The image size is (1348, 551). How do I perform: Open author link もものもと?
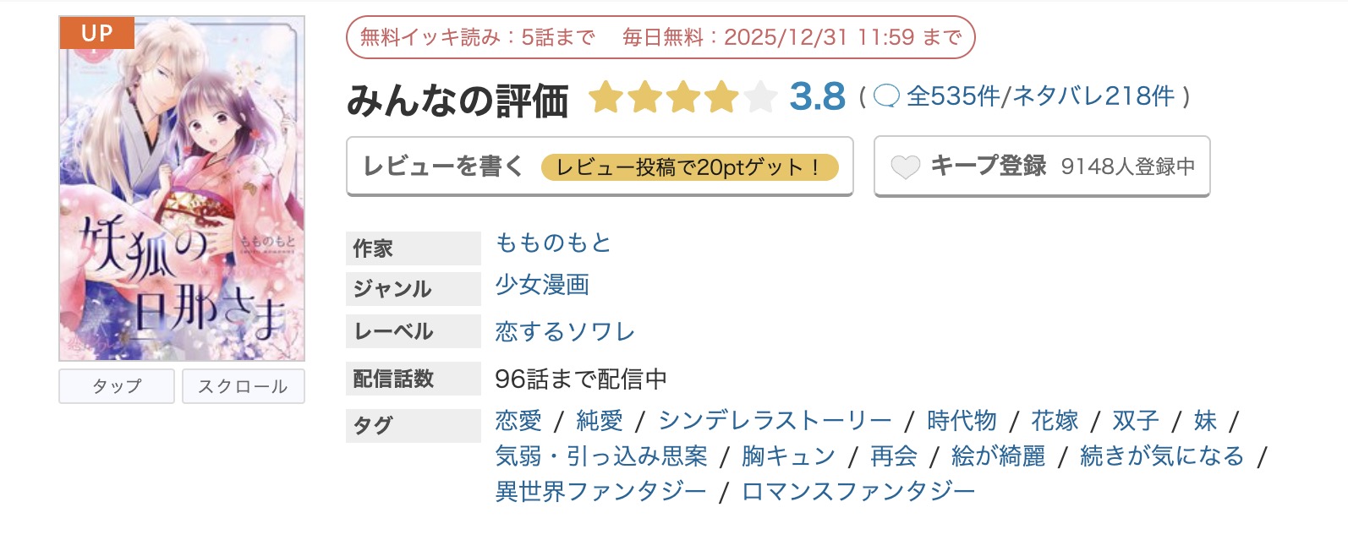553,243
